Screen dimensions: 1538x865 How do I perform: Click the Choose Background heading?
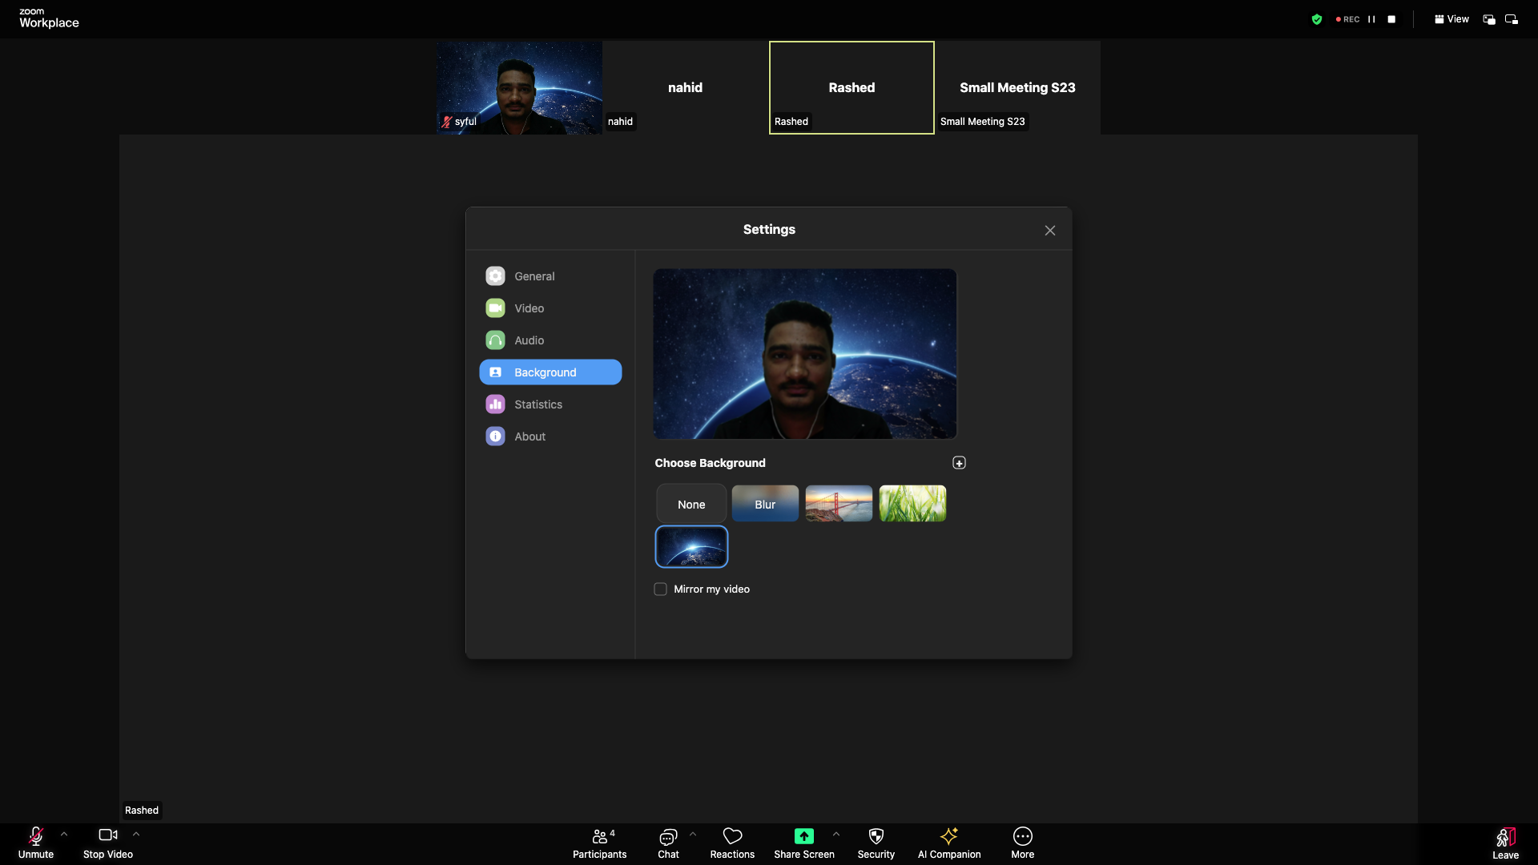[710, 463]
